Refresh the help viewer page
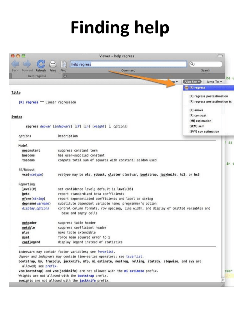 tap(41, 64)
